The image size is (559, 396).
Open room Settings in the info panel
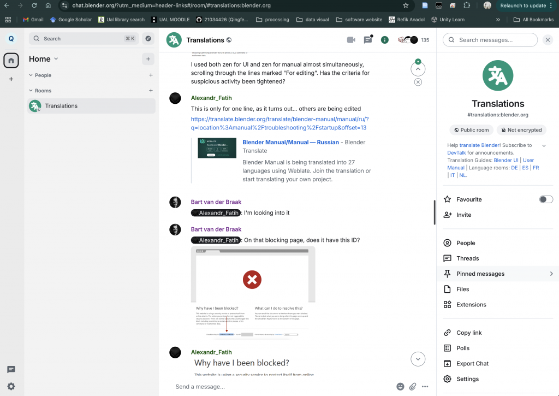(498, 379)
